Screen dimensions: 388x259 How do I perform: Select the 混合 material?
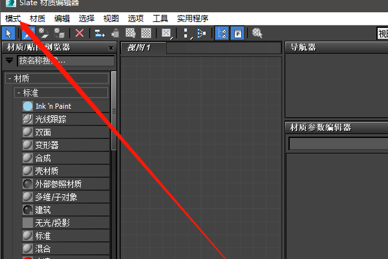point(65,249)
